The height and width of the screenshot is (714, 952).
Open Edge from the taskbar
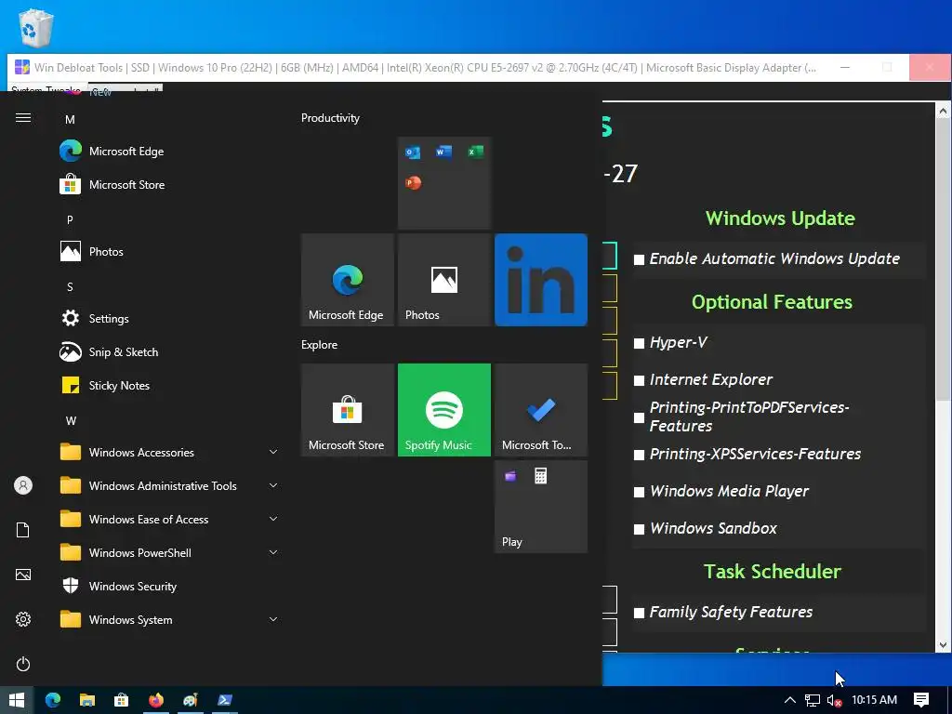(53, 700)
